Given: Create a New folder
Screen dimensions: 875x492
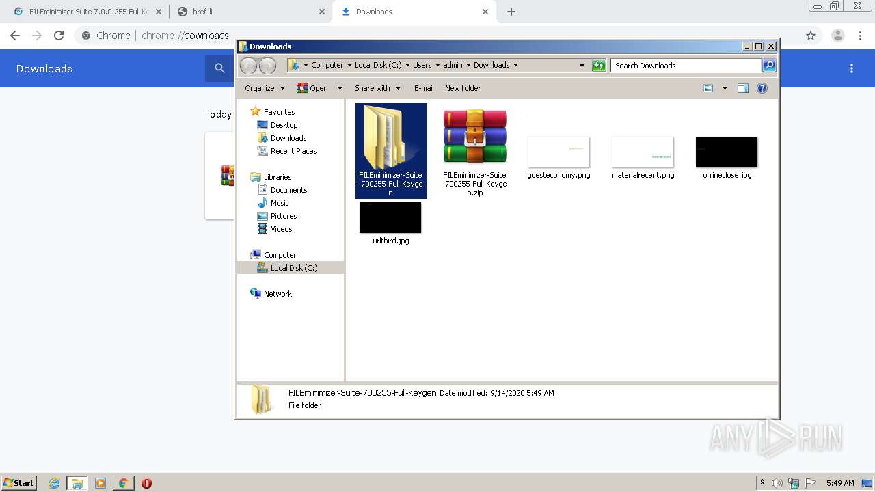Looking at the screenshot, I should (x=463, y=88).
